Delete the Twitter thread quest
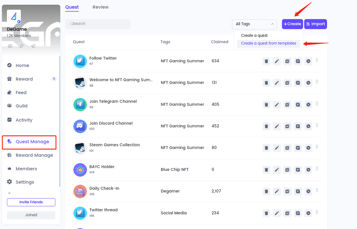 pos(266,213)
